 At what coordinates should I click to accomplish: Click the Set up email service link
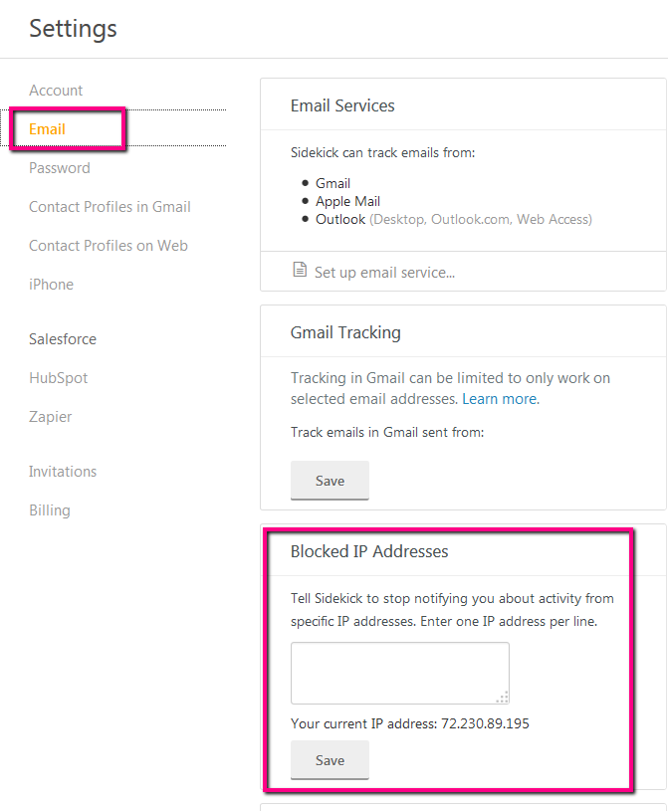pyautogui.click(x=384, y=273)
